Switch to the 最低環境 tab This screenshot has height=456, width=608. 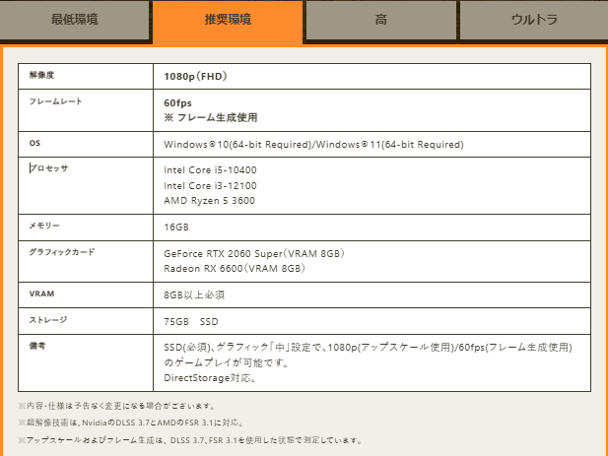75,20
